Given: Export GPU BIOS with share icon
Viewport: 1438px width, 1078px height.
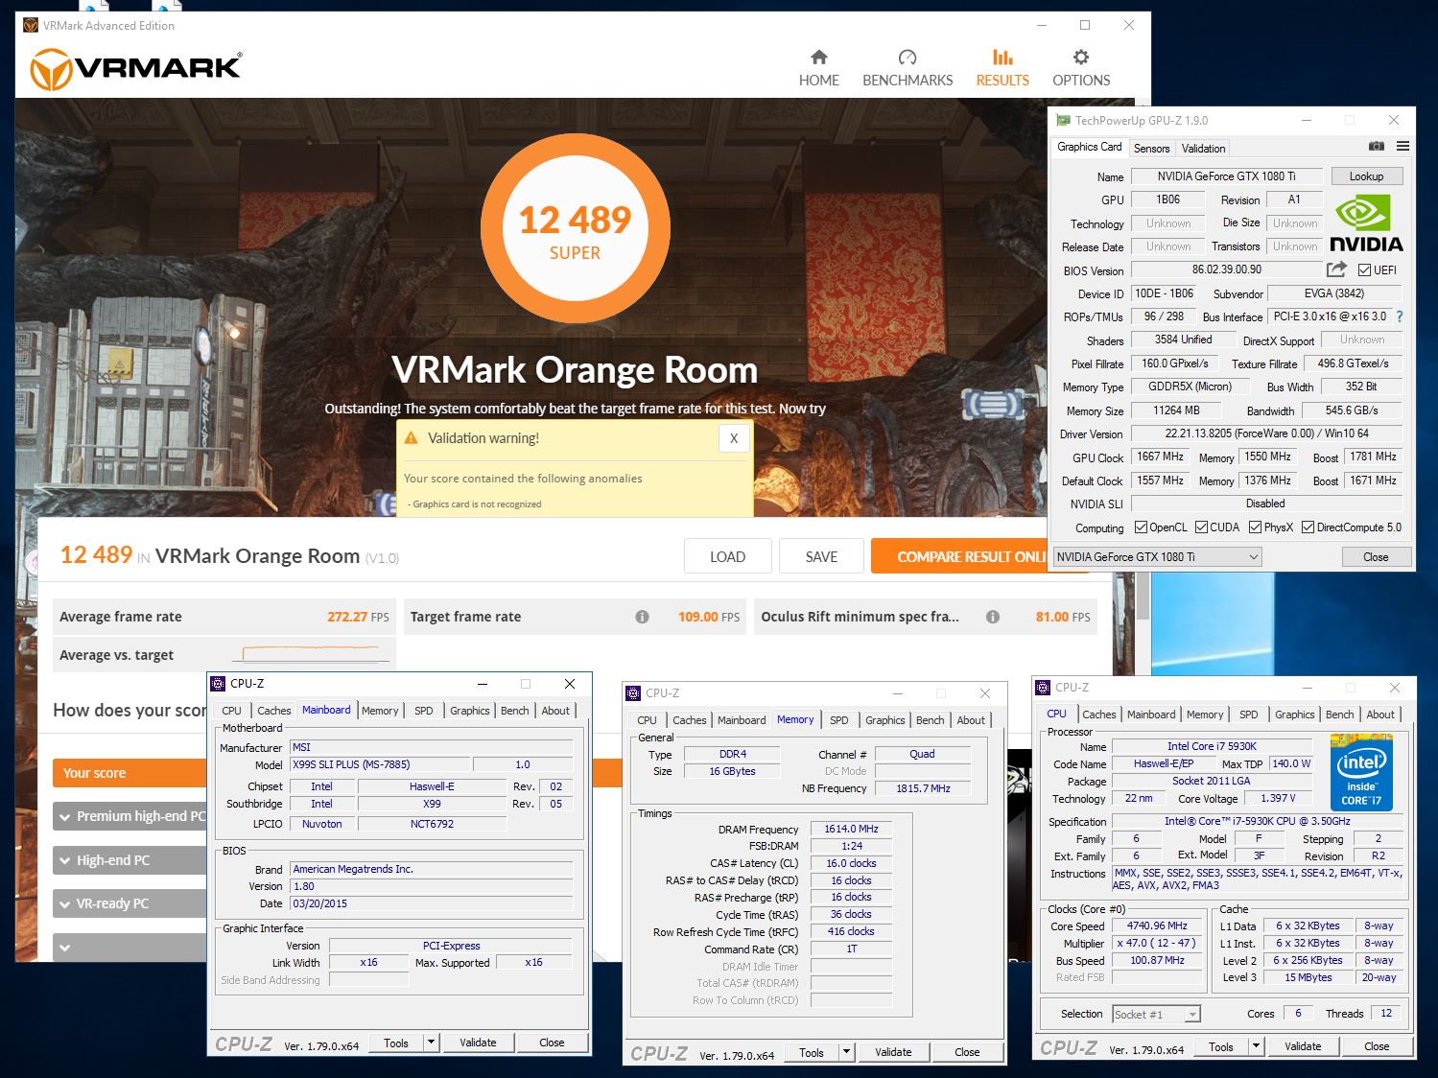Looking at the screenshot, I should [x=1336, y=269].
